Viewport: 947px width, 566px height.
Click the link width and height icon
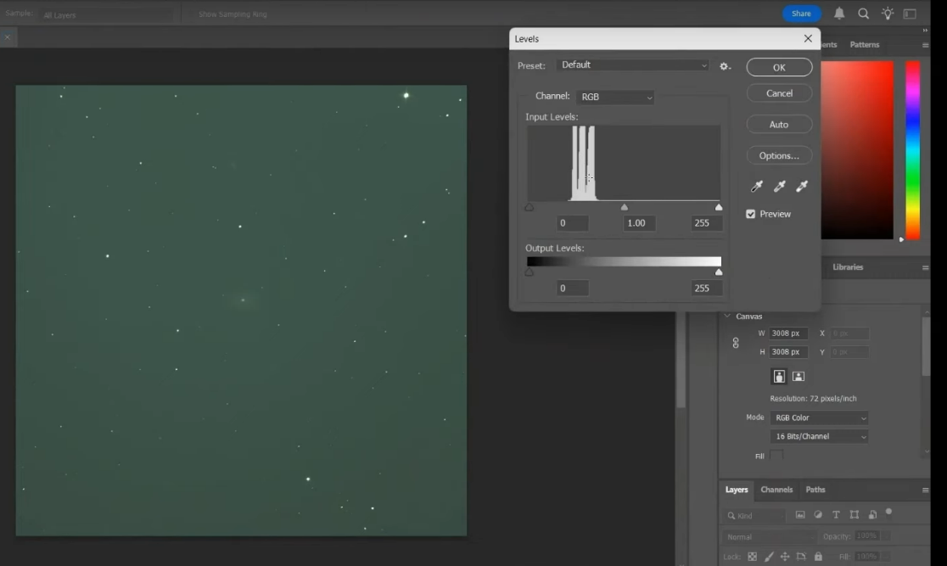736,343
